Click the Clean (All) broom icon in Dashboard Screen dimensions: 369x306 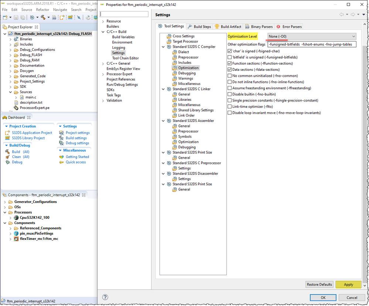pos(7,157)
